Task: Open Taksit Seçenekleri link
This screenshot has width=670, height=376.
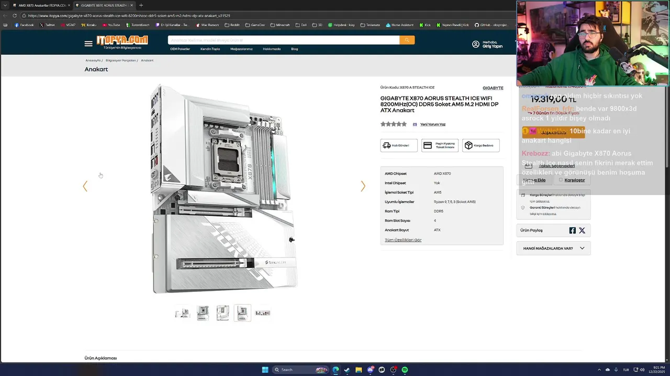Action: (556, 166)
